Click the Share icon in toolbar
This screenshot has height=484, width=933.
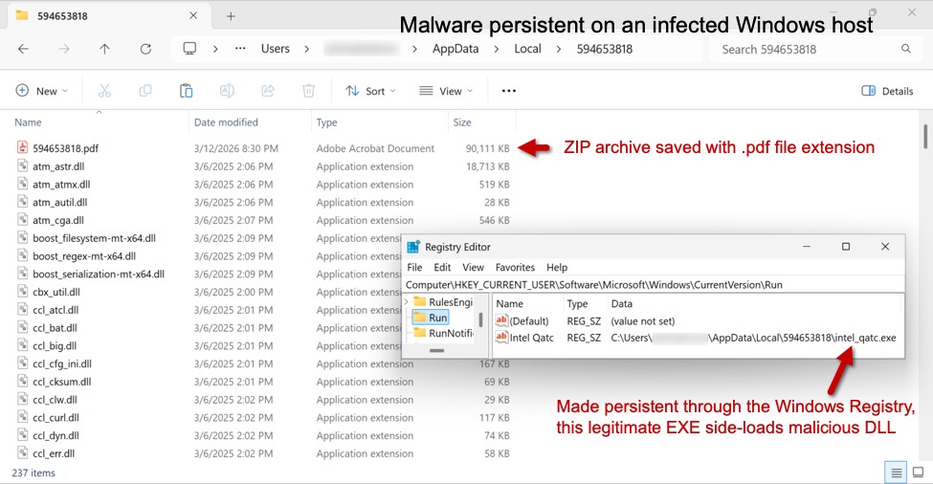268,91
